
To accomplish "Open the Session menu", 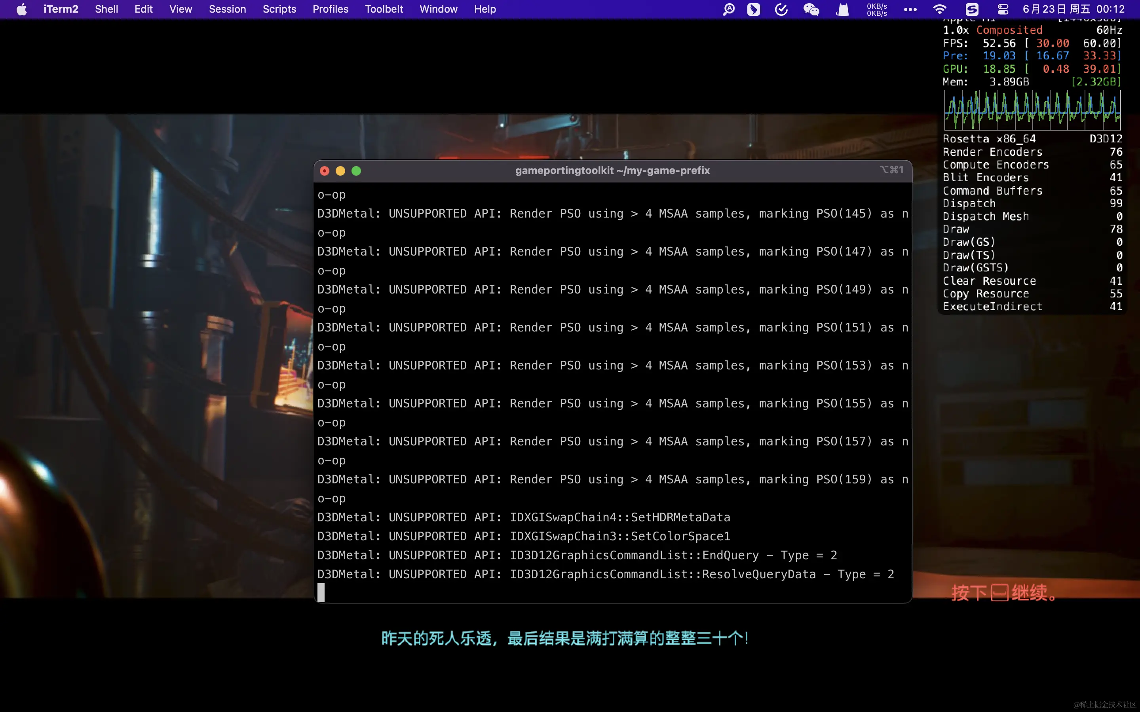I will 228,9.
